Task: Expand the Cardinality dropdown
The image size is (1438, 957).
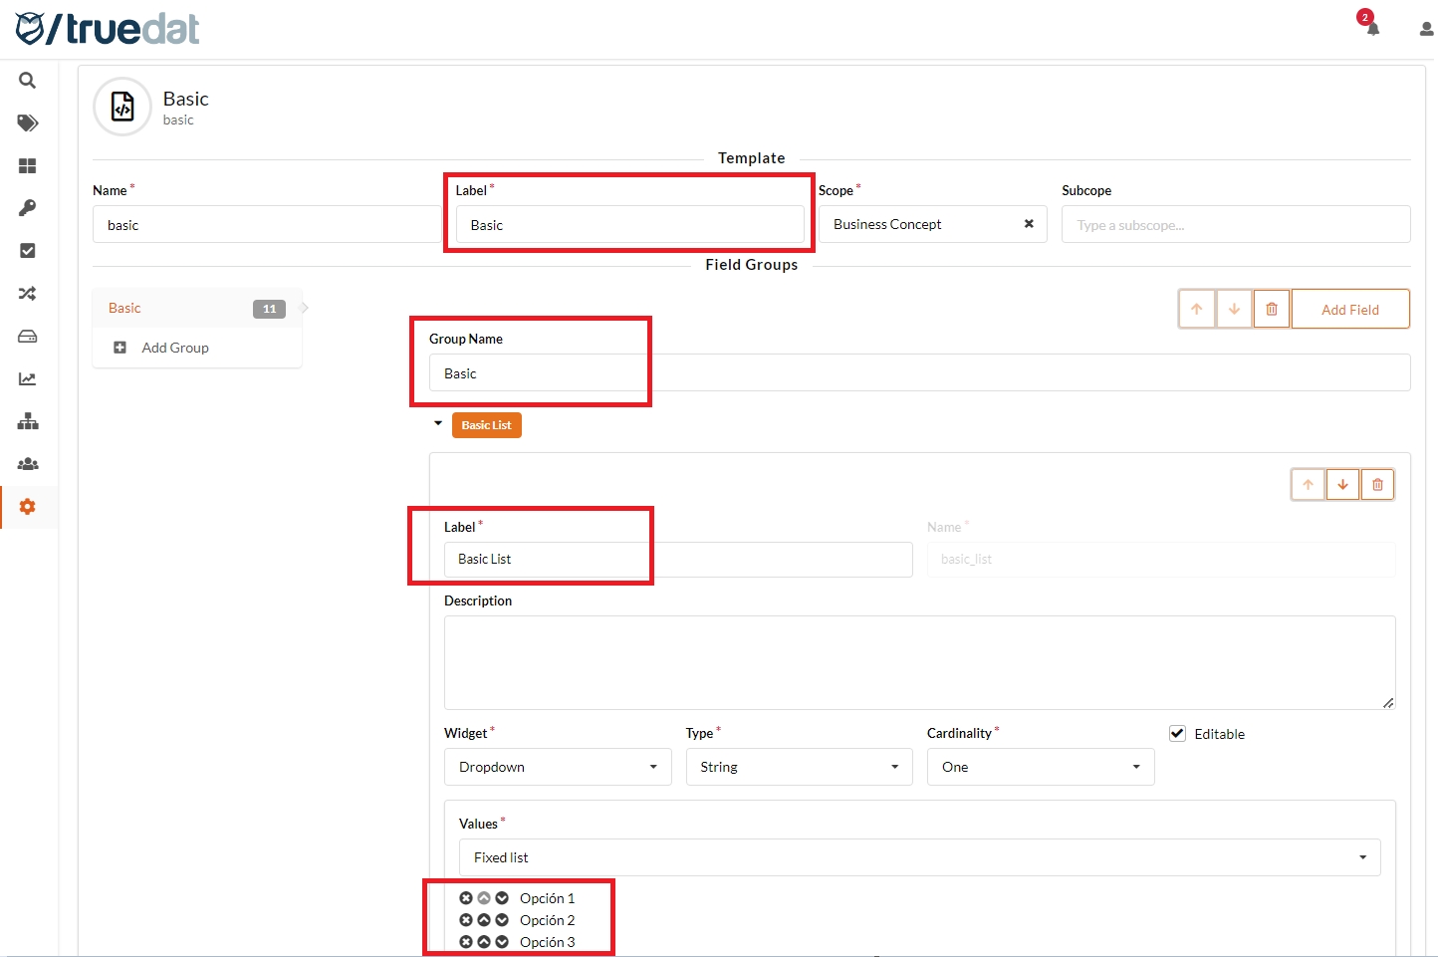Action: [x=1040, y=767]
